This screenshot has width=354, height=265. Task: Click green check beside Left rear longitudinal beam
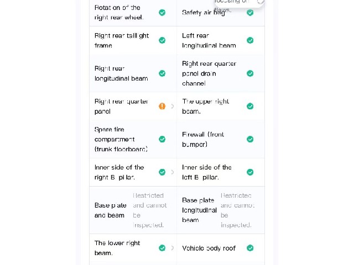tap(250, 40)
